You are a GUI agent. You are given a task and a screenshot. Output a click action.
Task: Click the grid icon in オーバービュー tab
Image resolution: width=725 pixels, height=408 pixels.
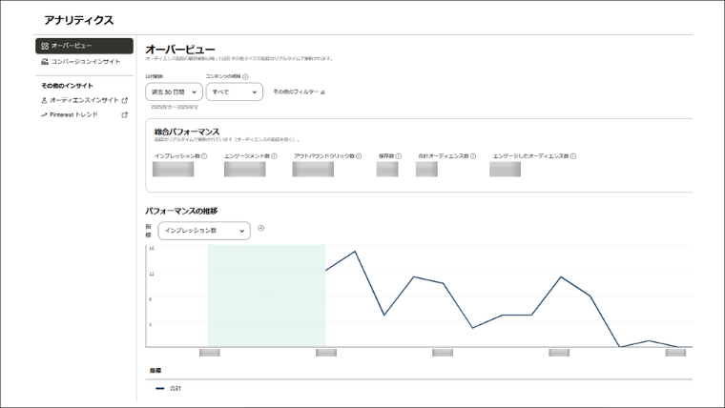(45, 46)
